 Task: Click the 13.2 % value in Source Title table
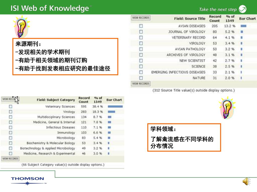(x=230, y=26)
